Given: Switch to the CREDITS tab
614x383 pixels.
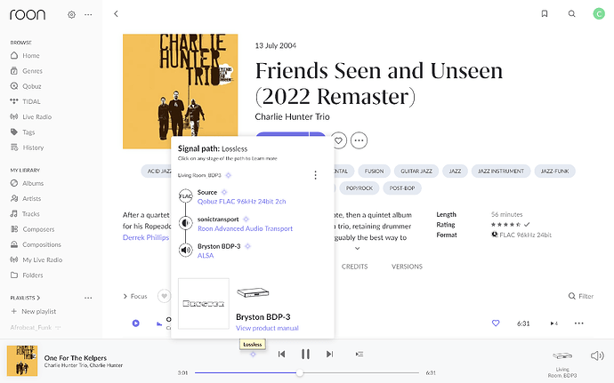Looking at the screenshot, I should [354, 267].
